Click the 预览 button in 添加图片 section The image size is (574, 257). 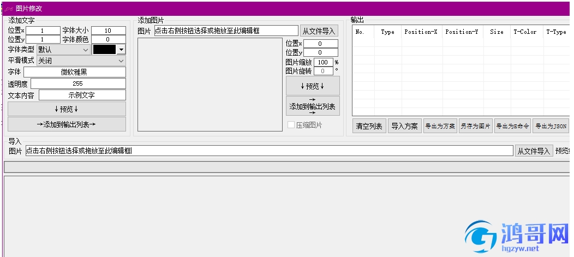pyautogui.click(x=313, y=86)
